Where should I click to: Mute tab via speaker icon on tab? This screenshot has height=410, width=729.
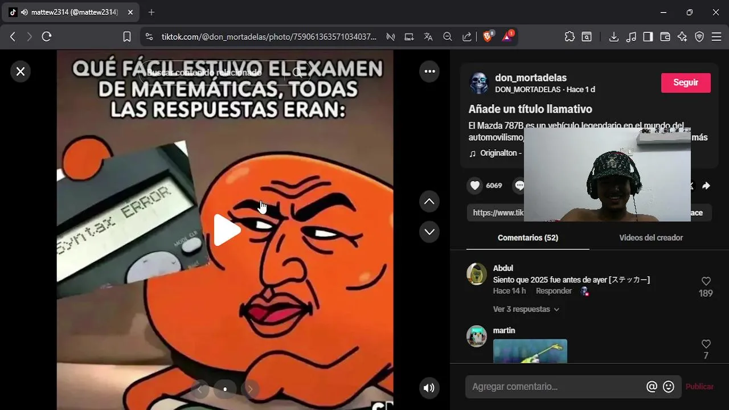pos(24,12)
